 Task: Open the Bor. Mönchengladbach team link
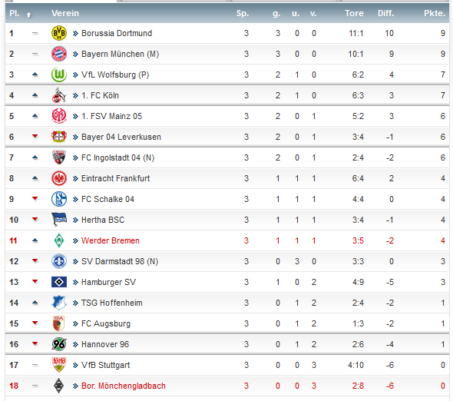pos(124,386)
